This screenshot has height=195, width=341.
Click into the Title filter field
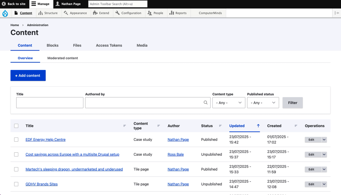pyautogui.click(x=50, y=103)
